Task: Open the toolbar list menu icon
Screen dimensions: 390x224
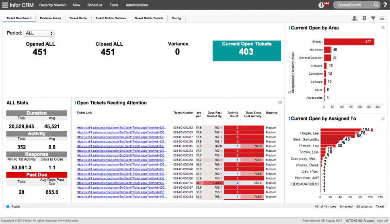Action: (382, 18)
